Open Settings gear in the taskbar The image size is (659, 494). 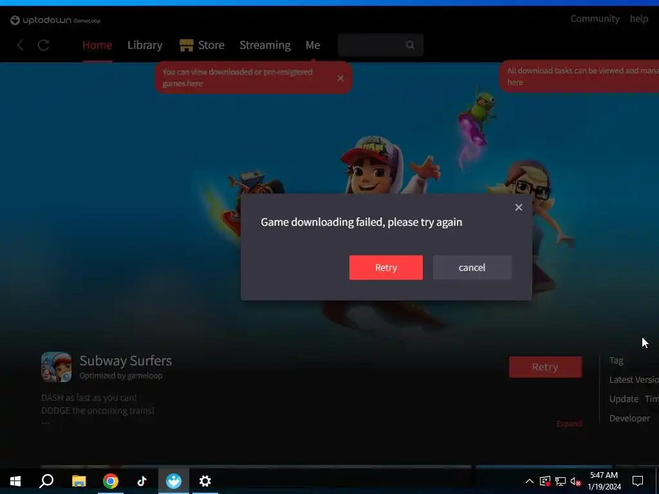pos(205,481)
